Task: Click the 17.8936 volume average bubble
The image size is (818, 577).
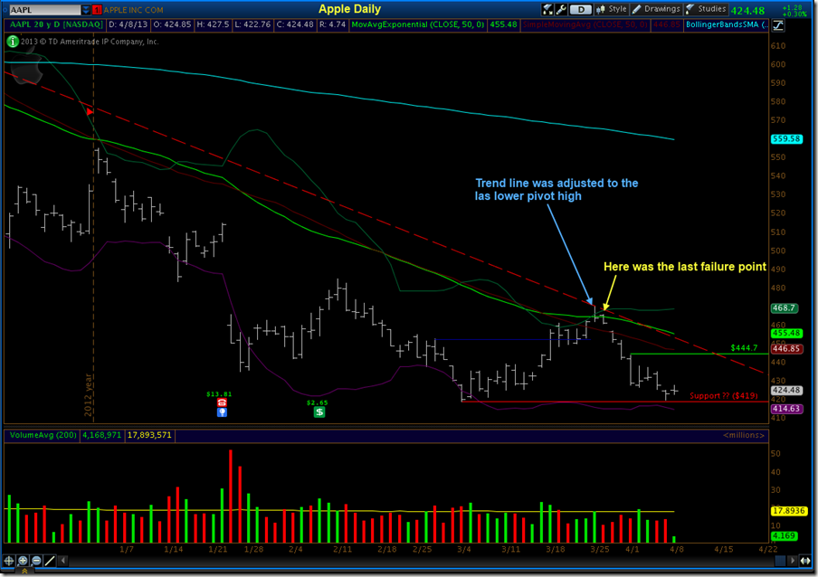Action: pos(788,511)
